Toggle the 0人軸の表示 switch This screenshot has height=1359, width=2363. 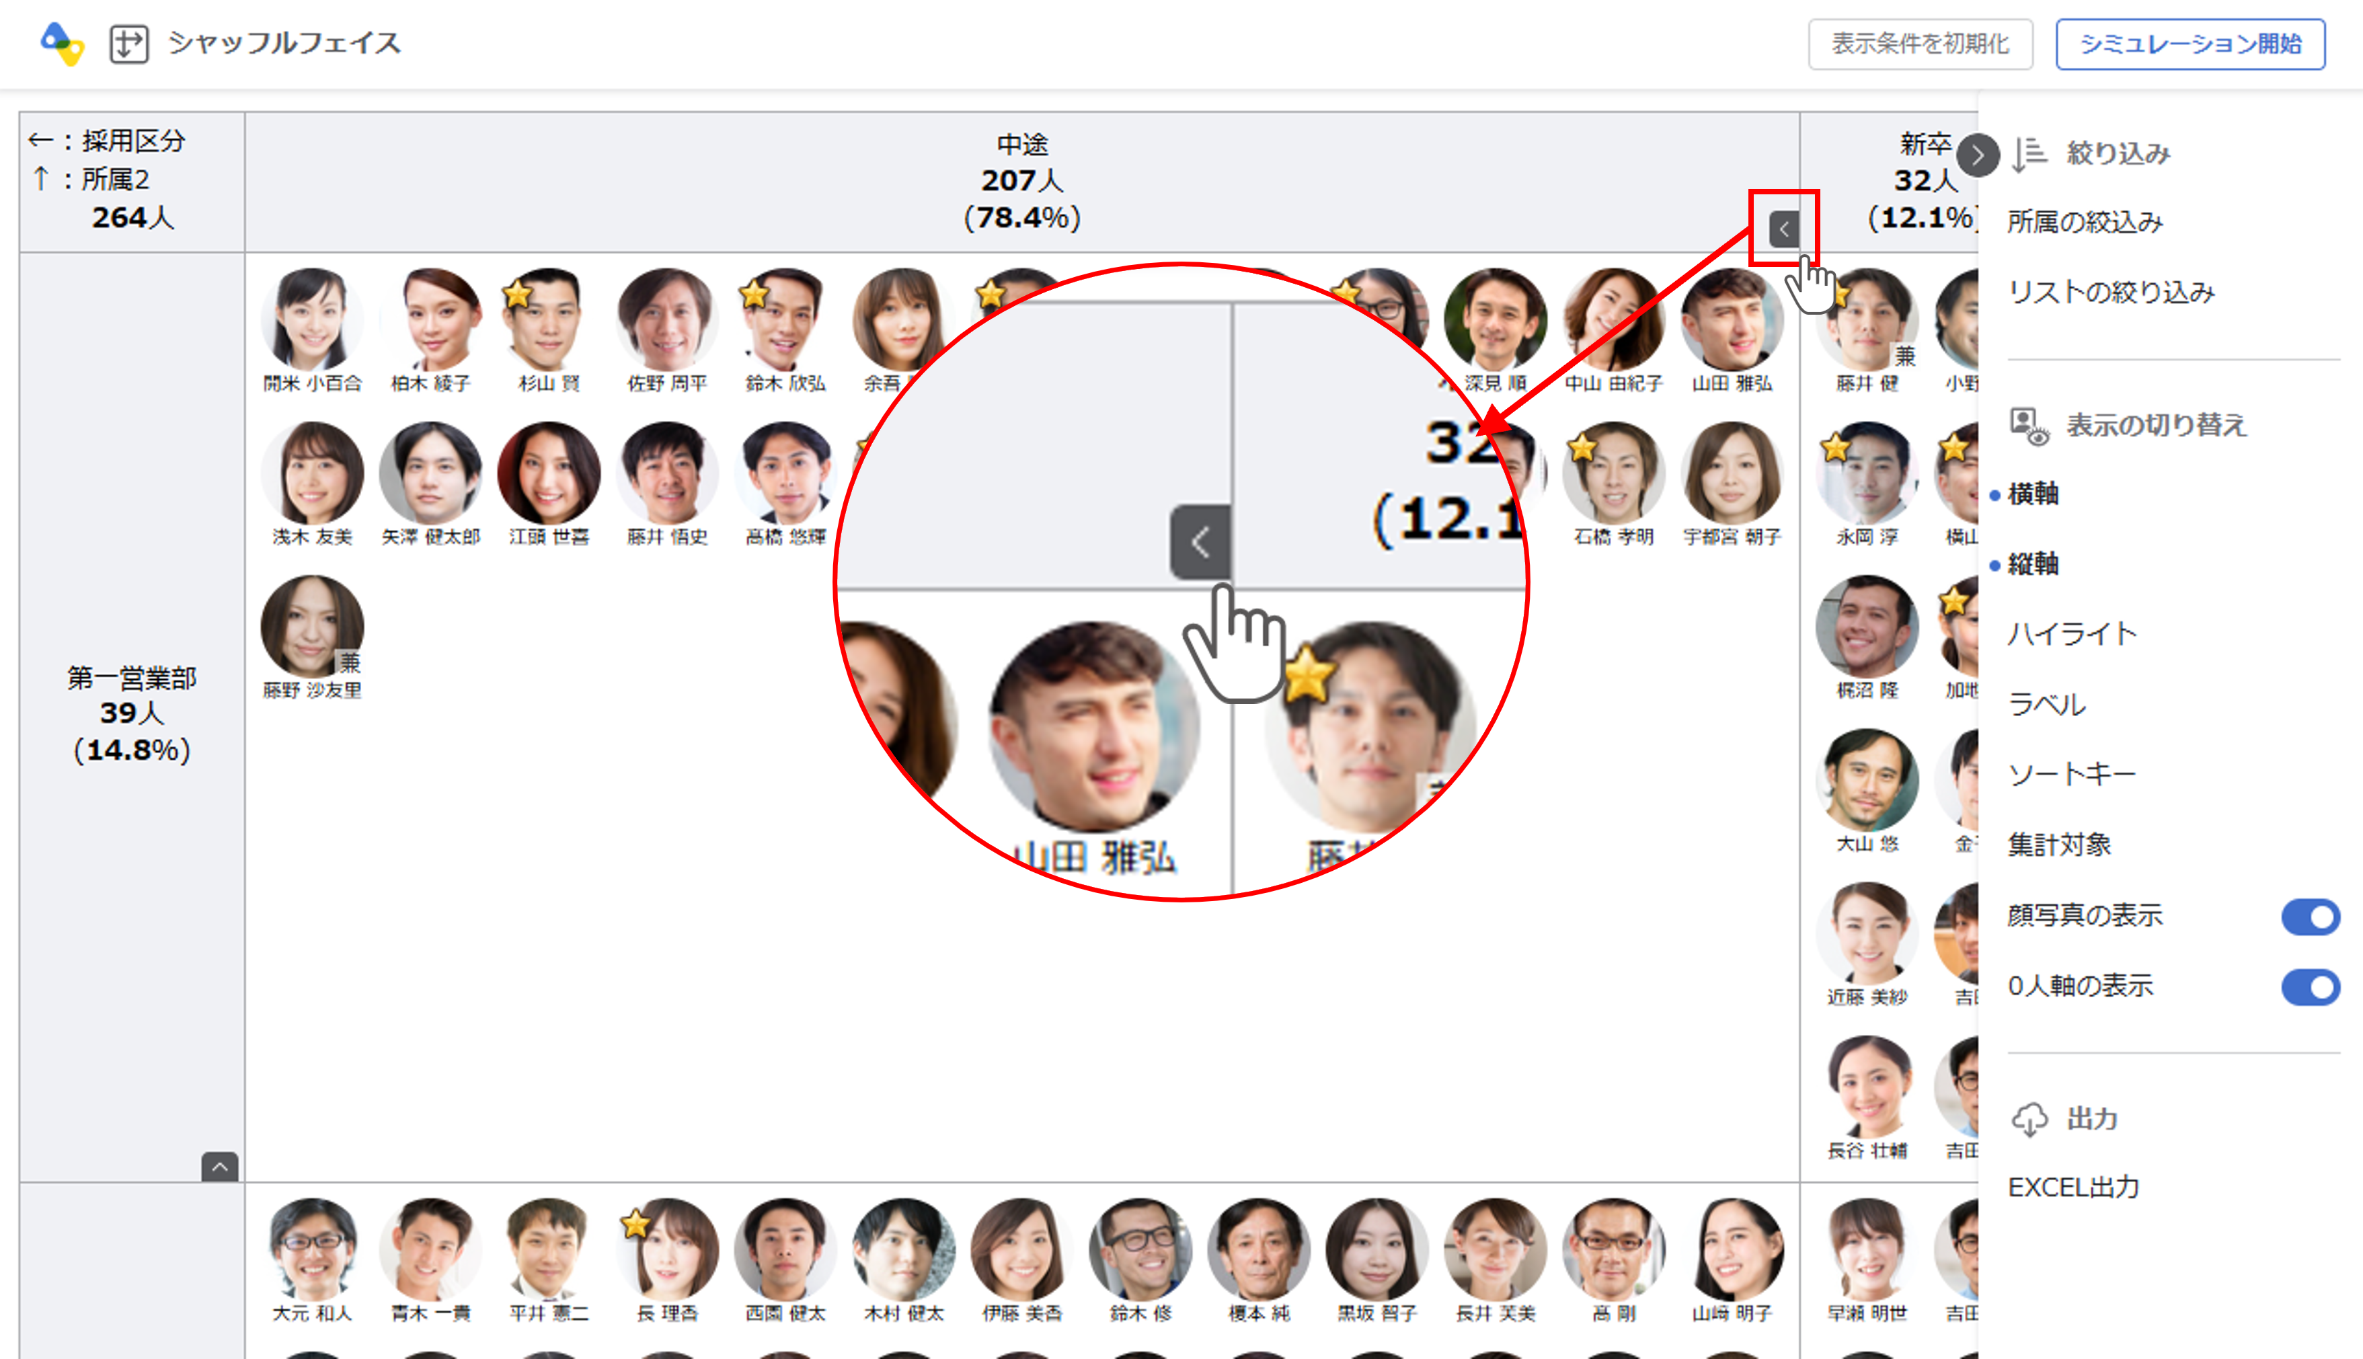tap(2310, 986)
